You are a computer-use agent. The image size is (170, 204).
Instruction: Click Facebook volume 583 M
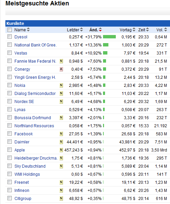pos(161,134)
